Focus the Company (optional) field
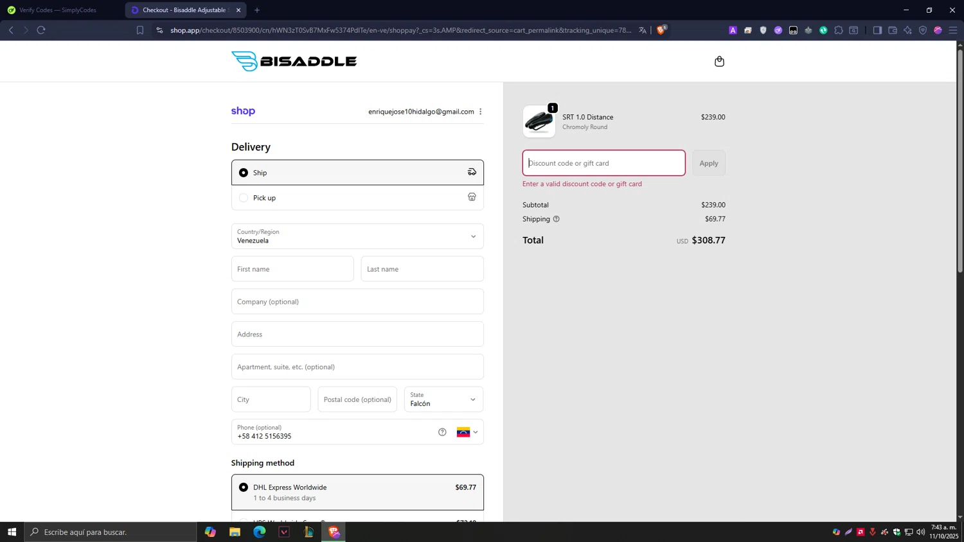The width and height of the screenshot is (964, 542). click(x=357, y=302)
